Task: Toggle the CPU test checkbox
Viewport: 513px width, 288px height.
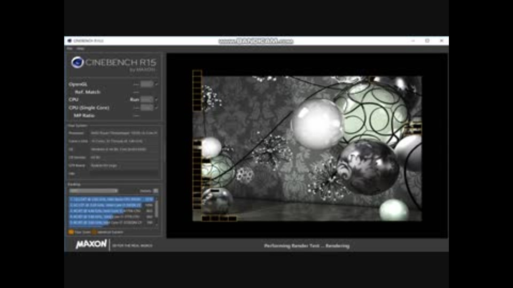Action: [157, 100]
